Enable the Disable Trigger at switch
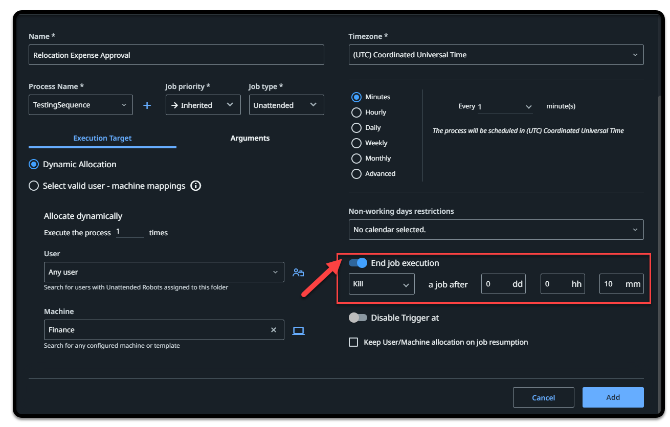The height and width of the screenshot is (427, 670). point(358,318)
